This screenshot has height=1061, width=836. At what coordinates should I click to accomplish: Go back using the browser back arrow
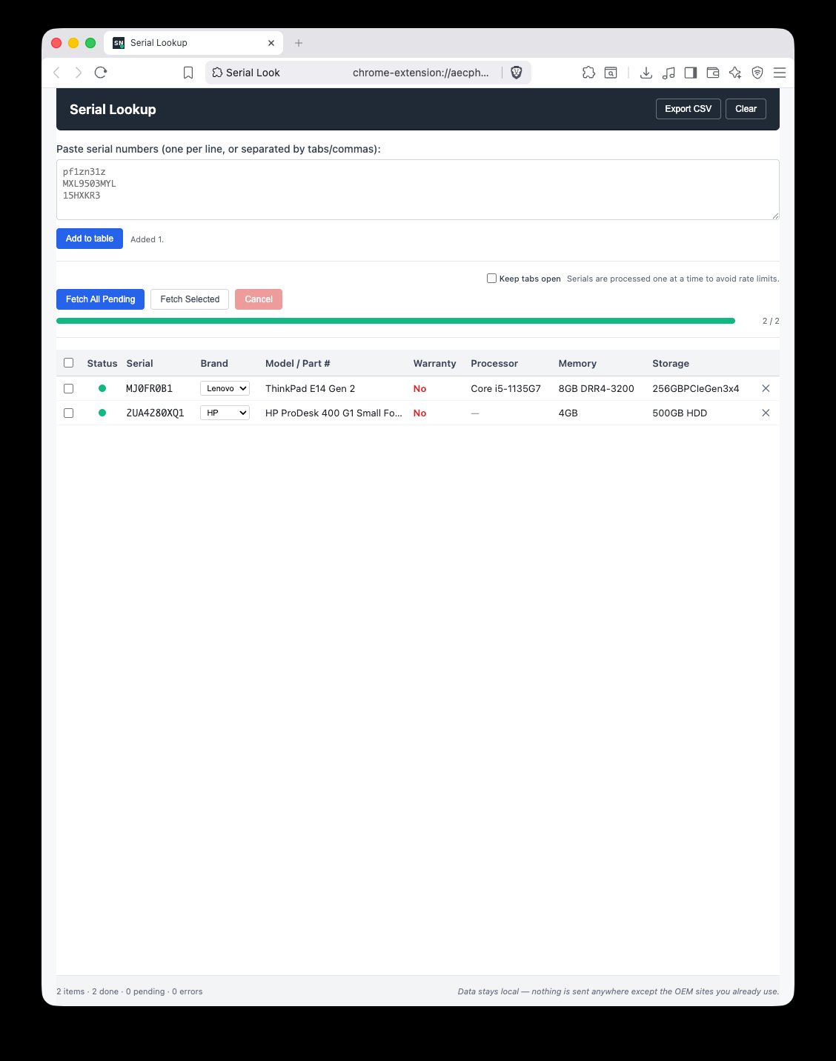pyautogui.click(x=57, y=73)
